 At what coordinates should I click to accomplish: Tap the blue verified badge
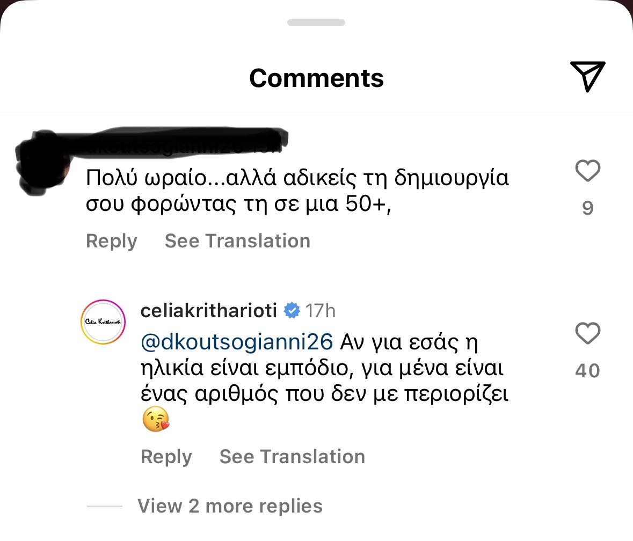point(292,311)
